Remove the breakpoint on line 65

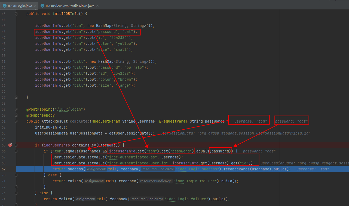10,145
